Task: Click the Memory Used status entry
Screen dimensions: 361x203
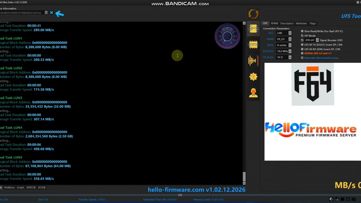Action: click(208, 200)
